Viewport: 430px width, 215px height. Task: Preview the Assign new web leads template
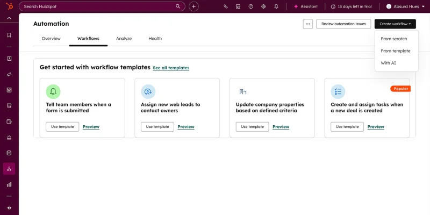tap(186, 127)
